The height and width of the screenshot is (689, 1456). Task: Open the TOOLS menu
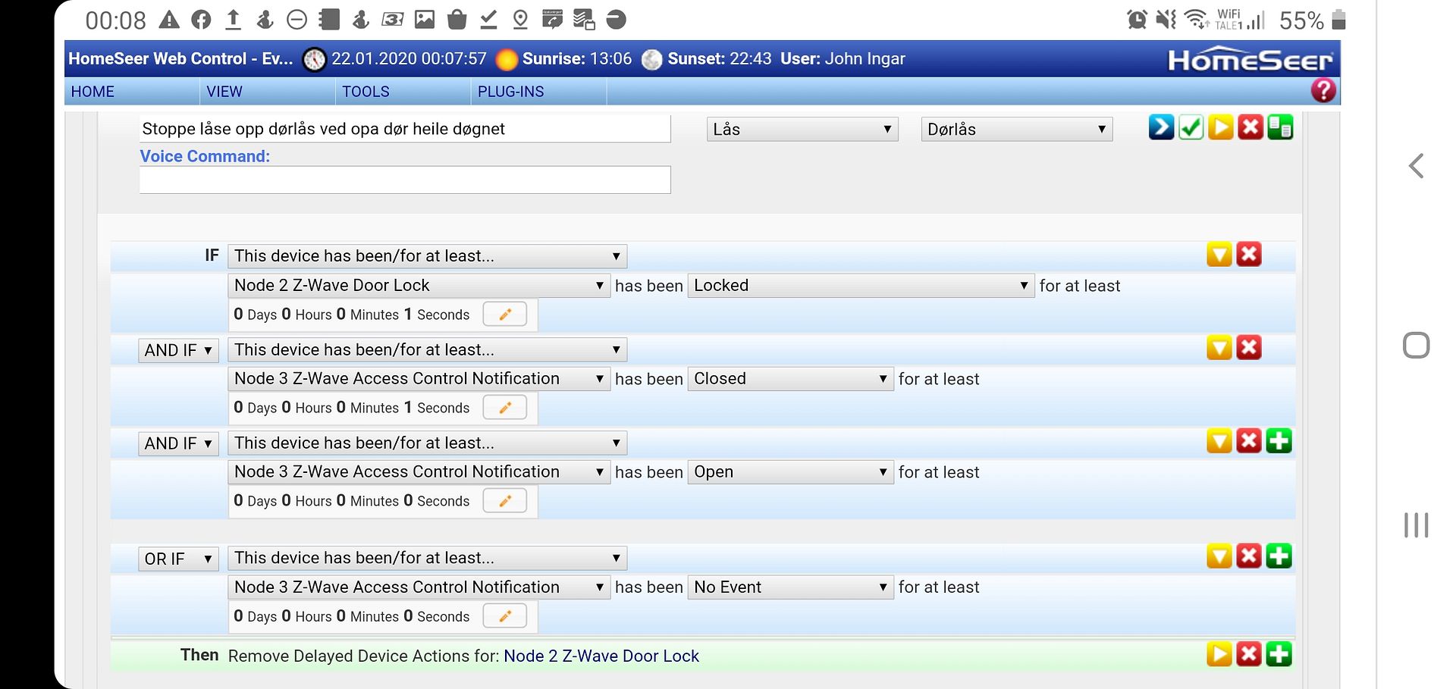(x=366, y=91)
